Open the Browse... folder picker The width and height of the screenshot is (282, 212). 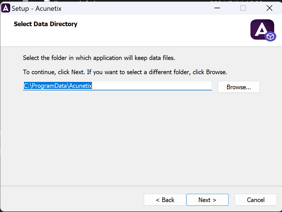(x=239, y=87)
